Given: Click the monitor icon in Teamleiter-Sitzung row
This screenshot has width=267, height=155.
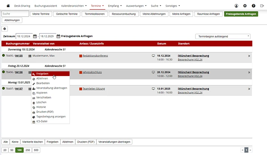Looking at the screenshot, I should (x=153, y=89).
